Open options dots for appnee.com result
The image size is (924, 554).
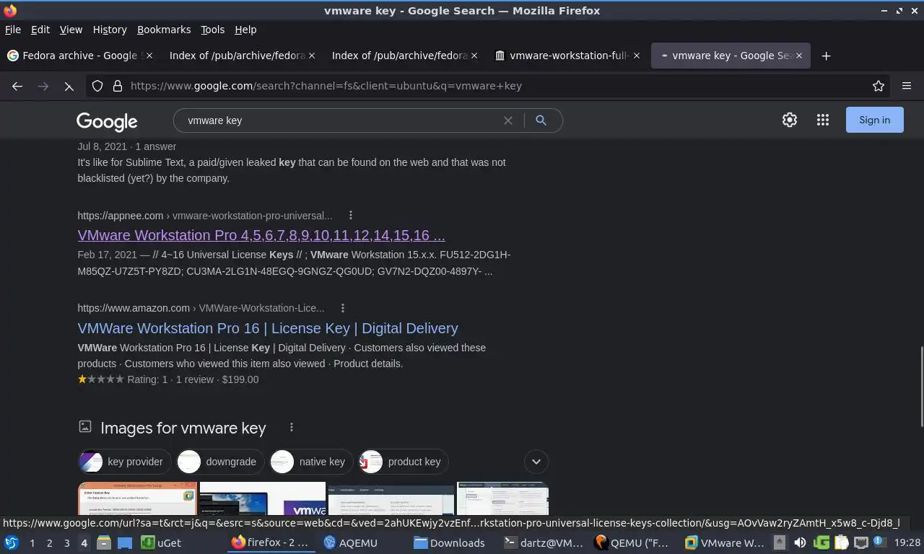[x=351, y=215]
